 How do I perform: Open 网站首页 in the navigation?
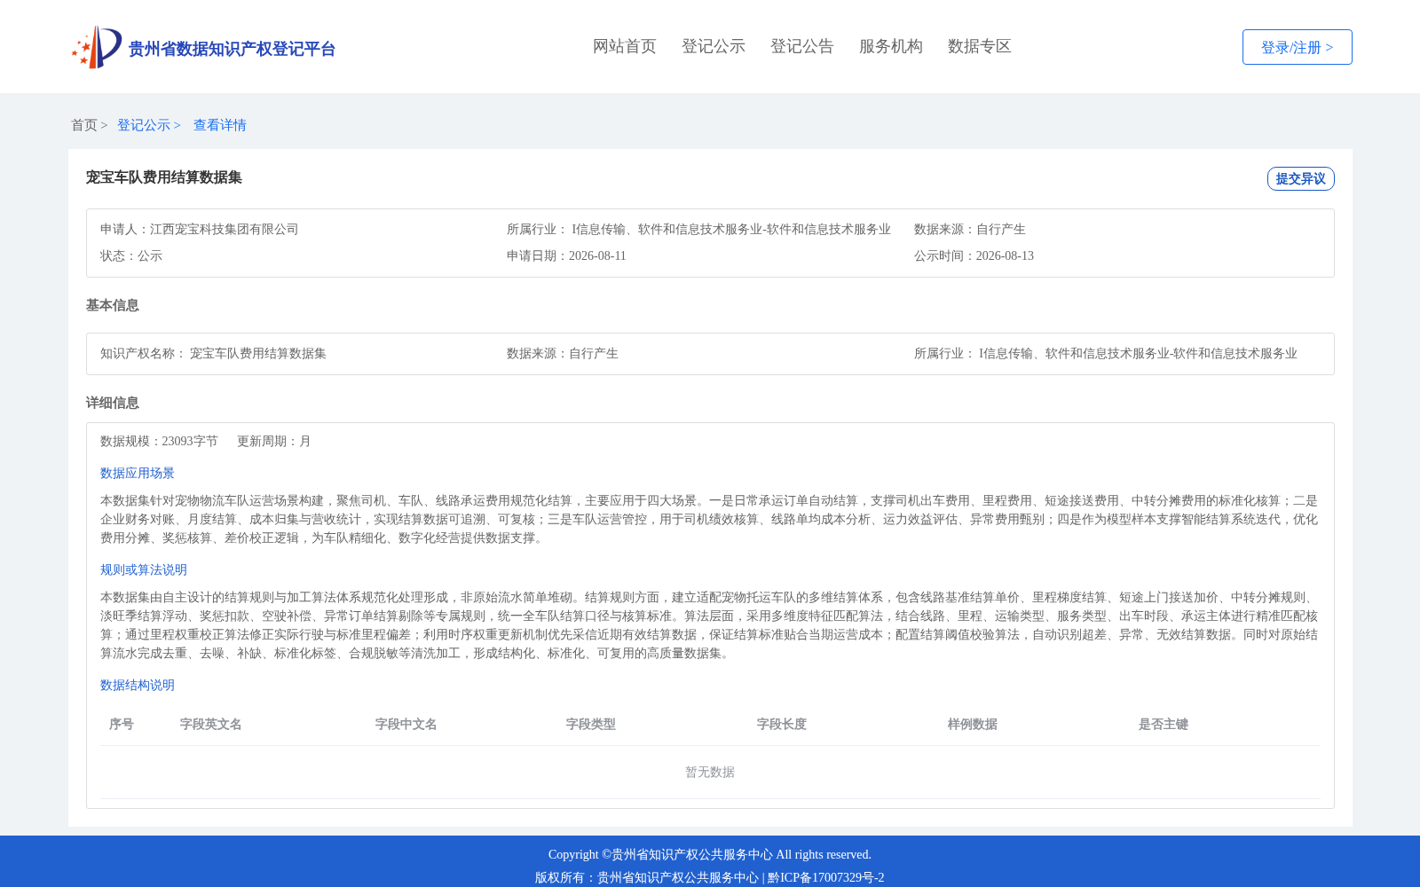tap(625, 46)
